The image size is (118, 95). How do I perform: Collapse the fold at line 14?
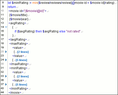[6, 27]
